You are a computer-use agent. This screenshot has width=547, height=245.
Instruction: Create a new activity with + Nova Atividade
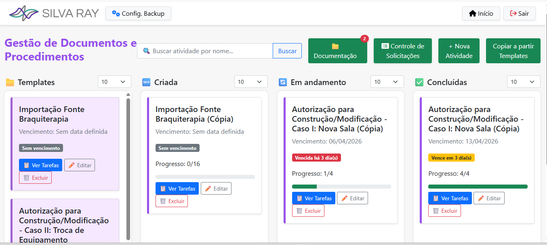pos(459,51)
